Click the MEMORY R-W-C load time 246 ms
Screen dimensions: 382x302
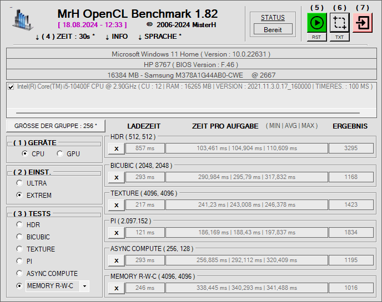point(145,288)
